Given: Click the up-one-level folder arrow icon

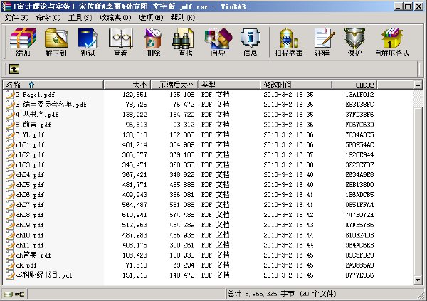Looking at the screenshot, I should pos(14,69).
